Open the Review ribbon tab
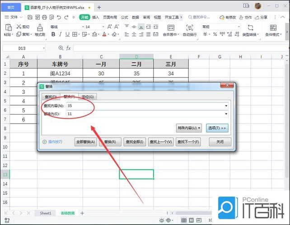The width and height of the screenshot is (290, 225). (x=146, y=17)
